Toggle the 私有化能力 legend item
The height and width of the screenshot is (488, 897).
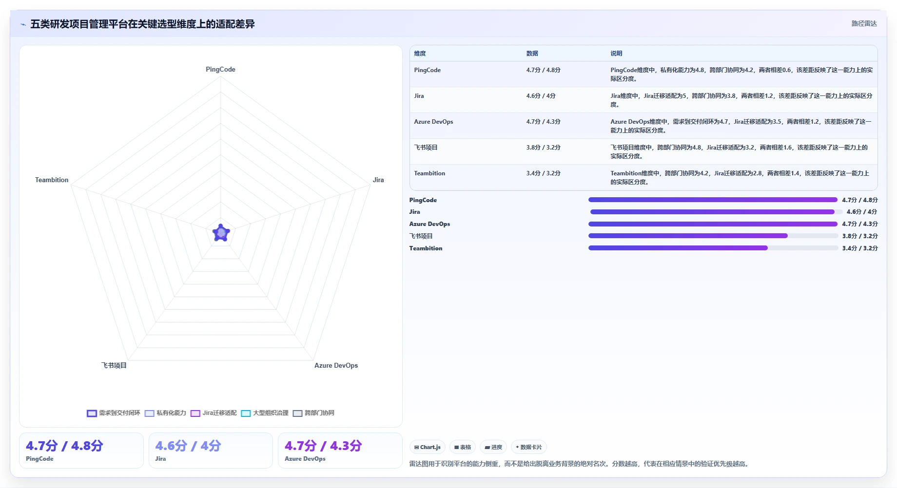[166, 413]
